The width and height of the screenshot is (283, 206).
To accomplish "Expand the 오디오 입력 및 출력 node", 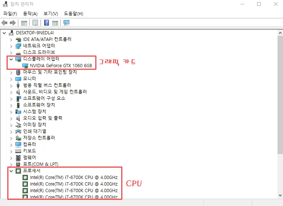I will [11, 119].
